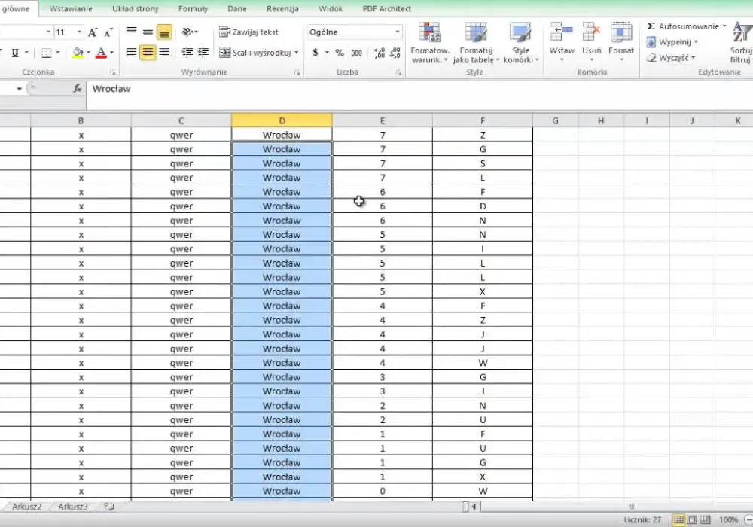Click the Increase Decimal icon
The image size is (753, 527).
click(x=379, y=53)
